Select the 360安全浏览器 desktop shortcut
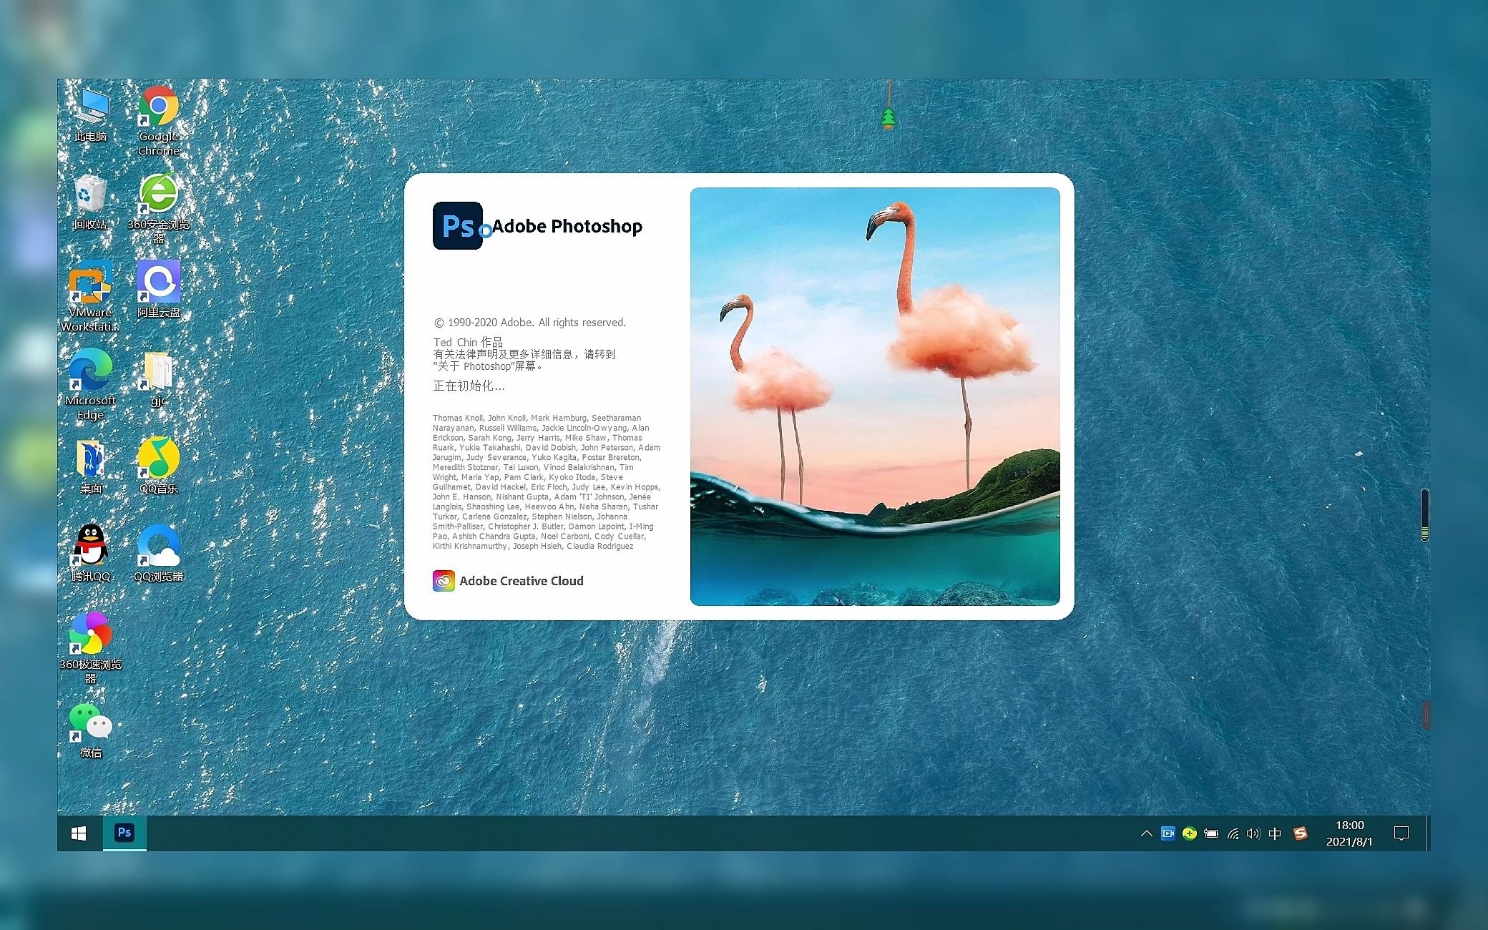Screen dimensions: 1488x930 point(159,208)
